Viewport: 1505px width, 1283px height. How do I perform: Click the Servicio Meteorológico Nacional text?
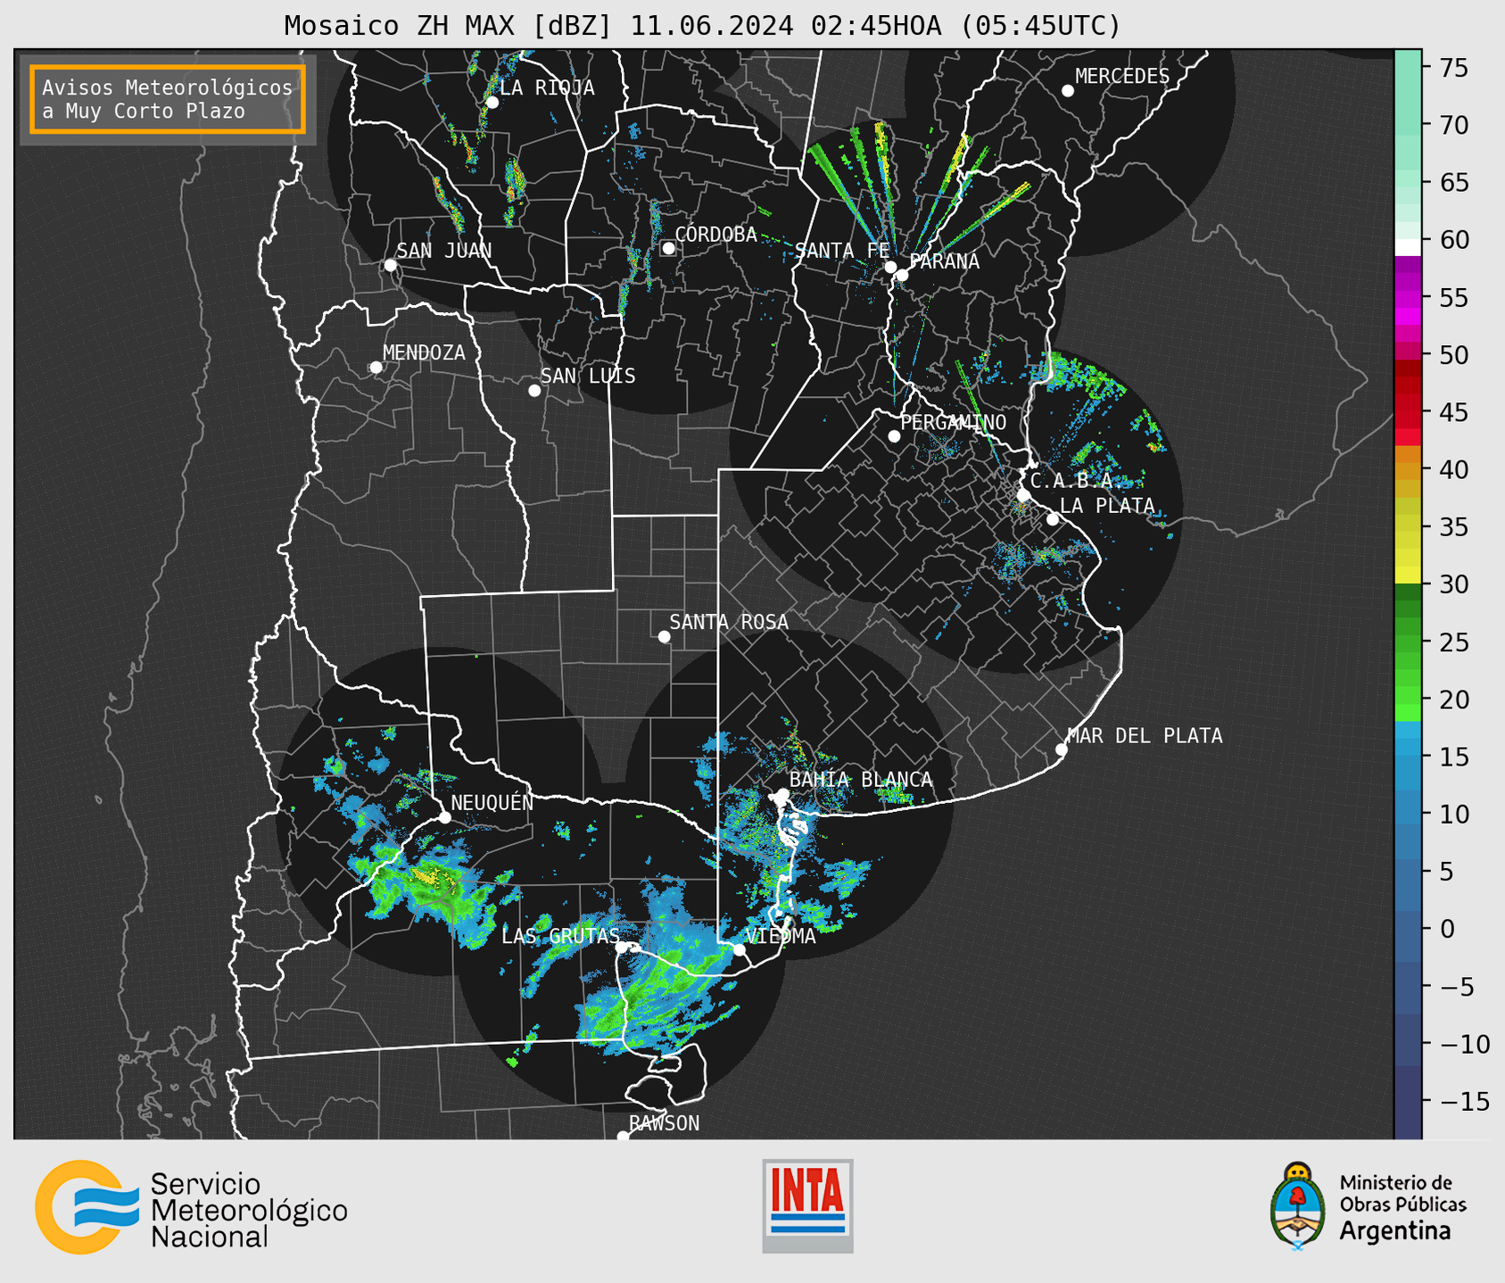click(x=249, y=1211)
